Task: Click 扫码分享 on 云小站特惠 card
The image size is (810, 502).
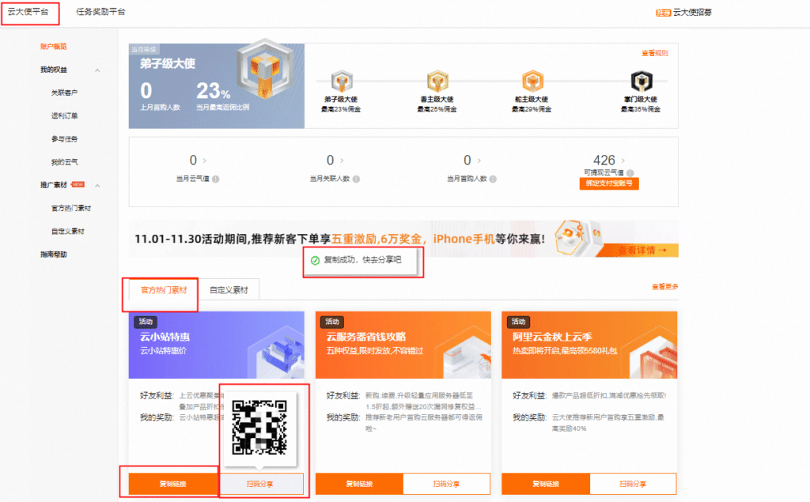Action: tap(259, 484)
